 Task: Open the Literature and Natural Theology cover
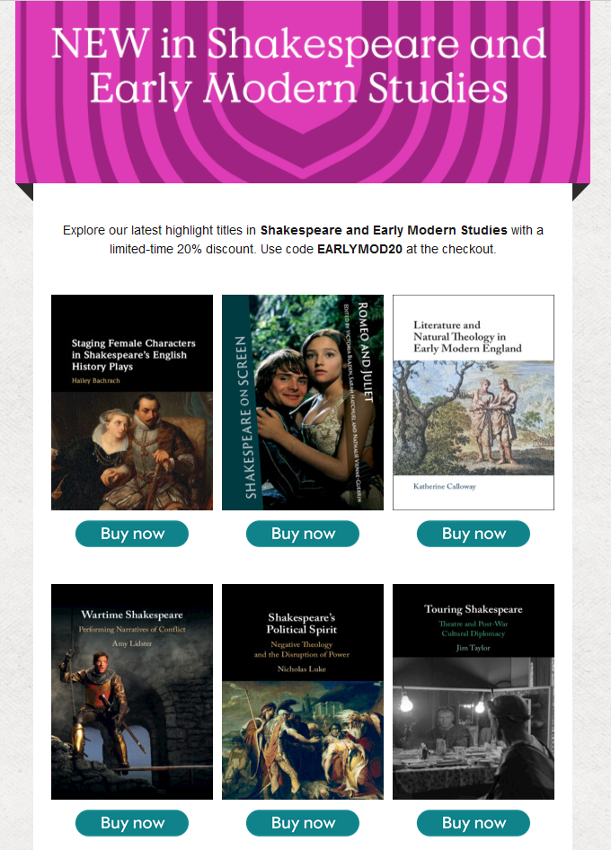(474, 403)
